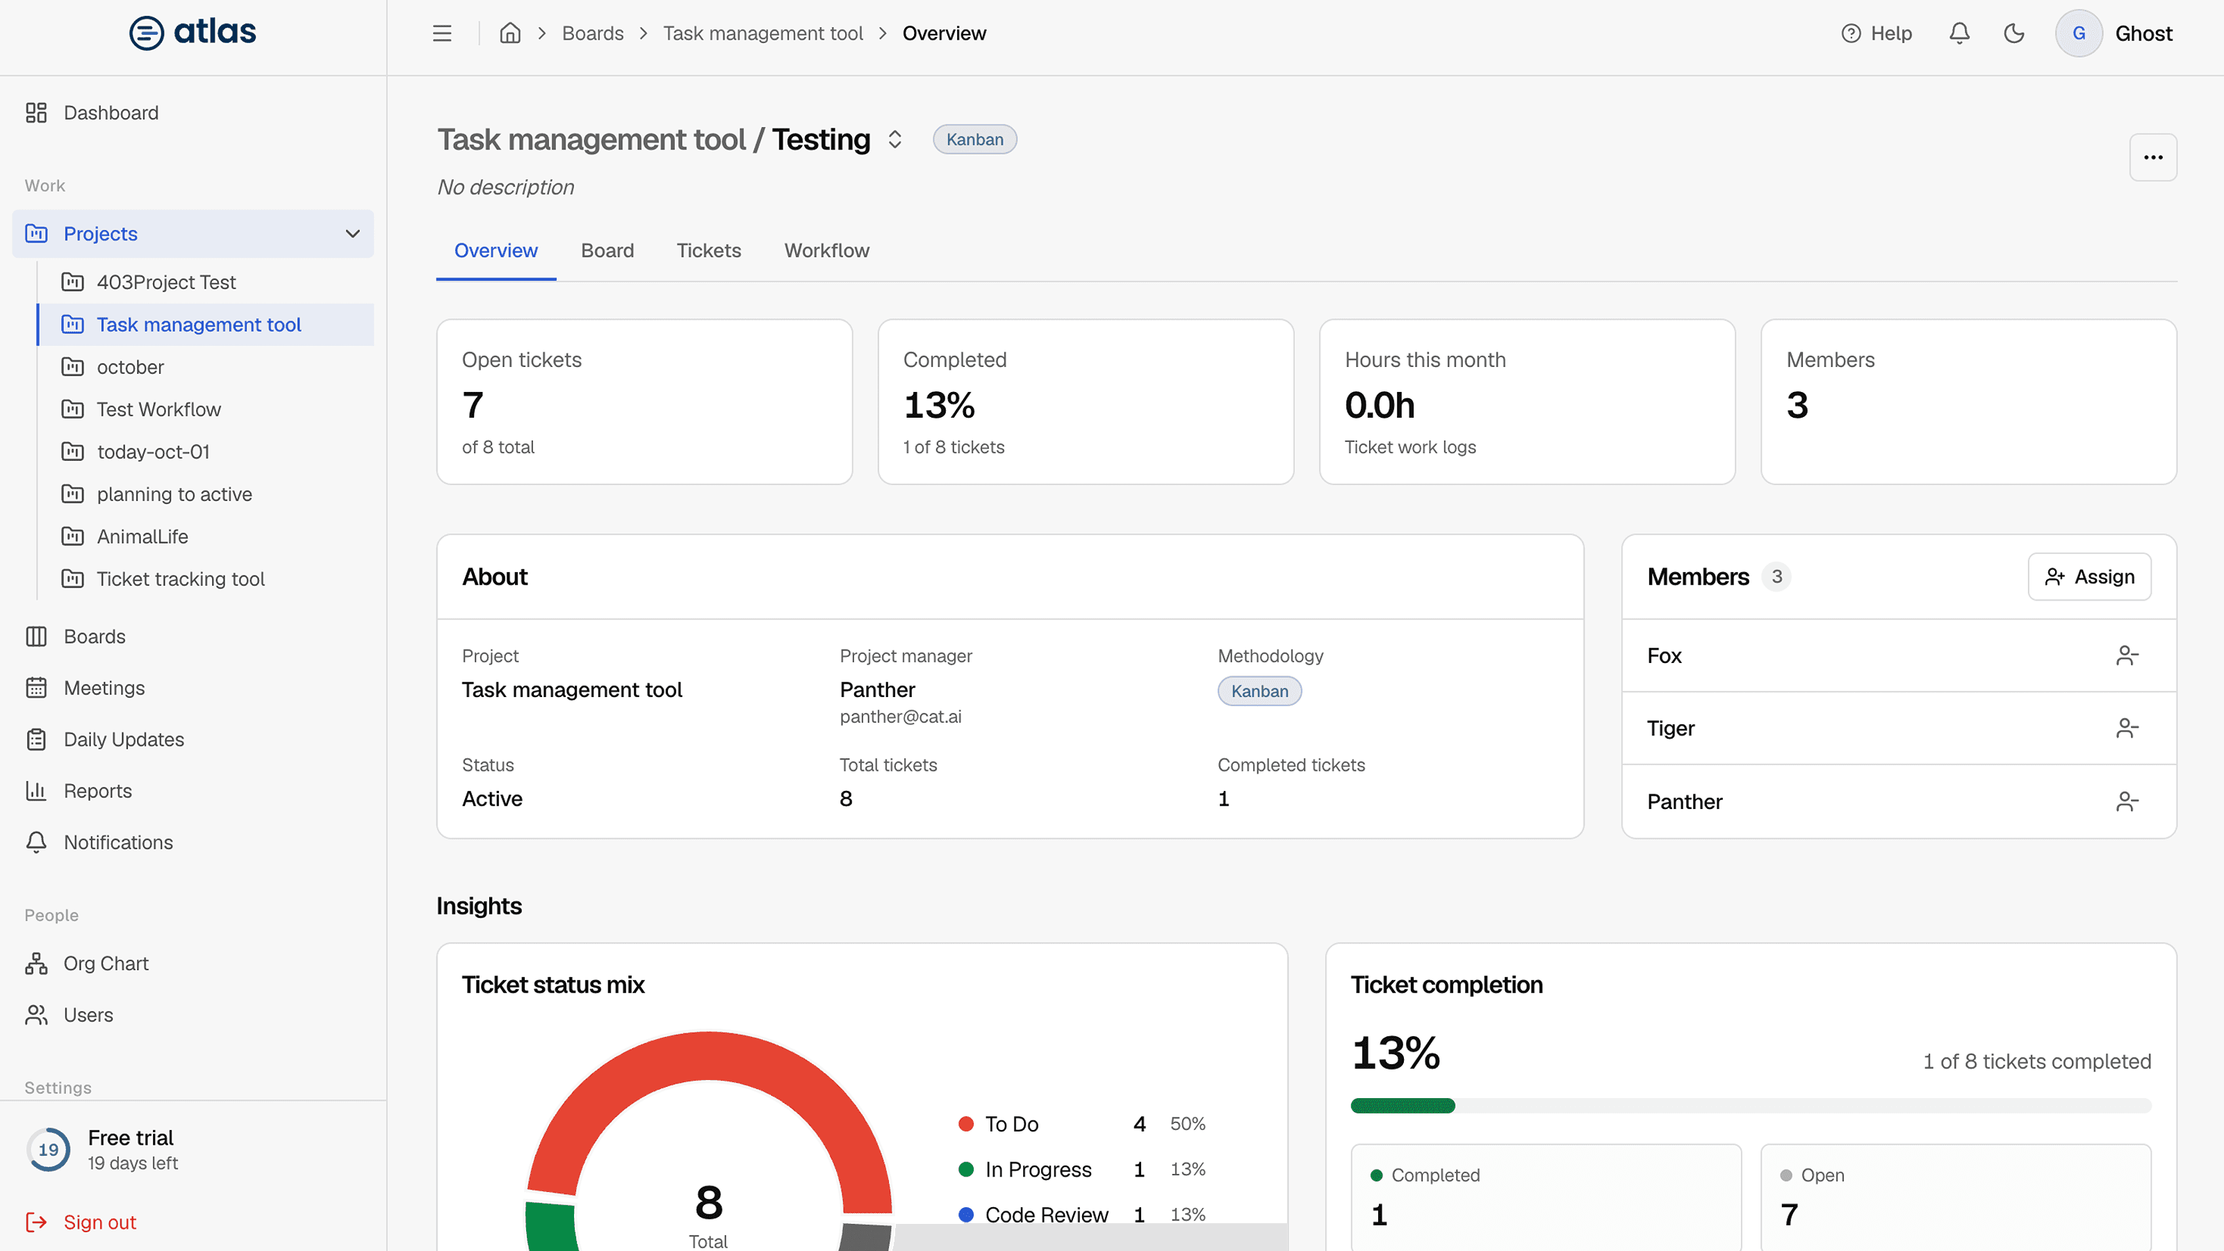
Task: Click Boards in the breadcrumb
Action: (592, 33)
